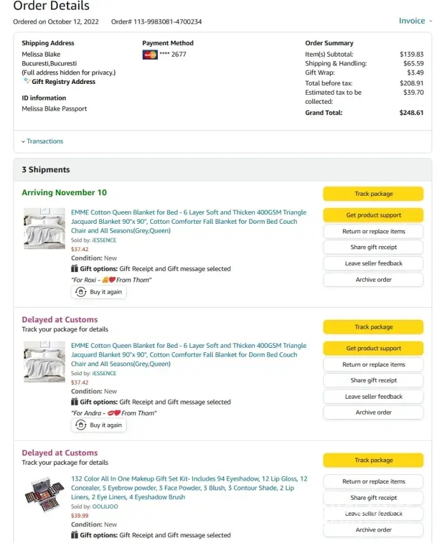Share gift receipt for the makeup kit
The height and width of the screenshot is (543, 445).
[373, 498]
